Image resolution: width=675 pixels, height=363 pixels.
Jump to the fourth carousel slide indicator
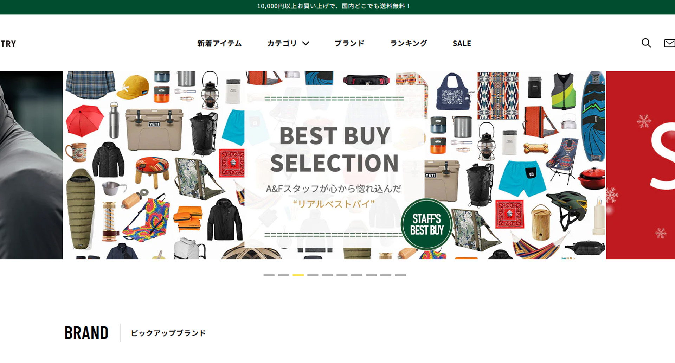pos(313,275)
